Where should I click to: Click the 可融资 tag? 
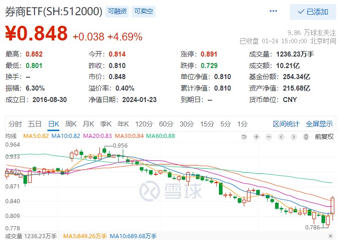tap(117, 11)
